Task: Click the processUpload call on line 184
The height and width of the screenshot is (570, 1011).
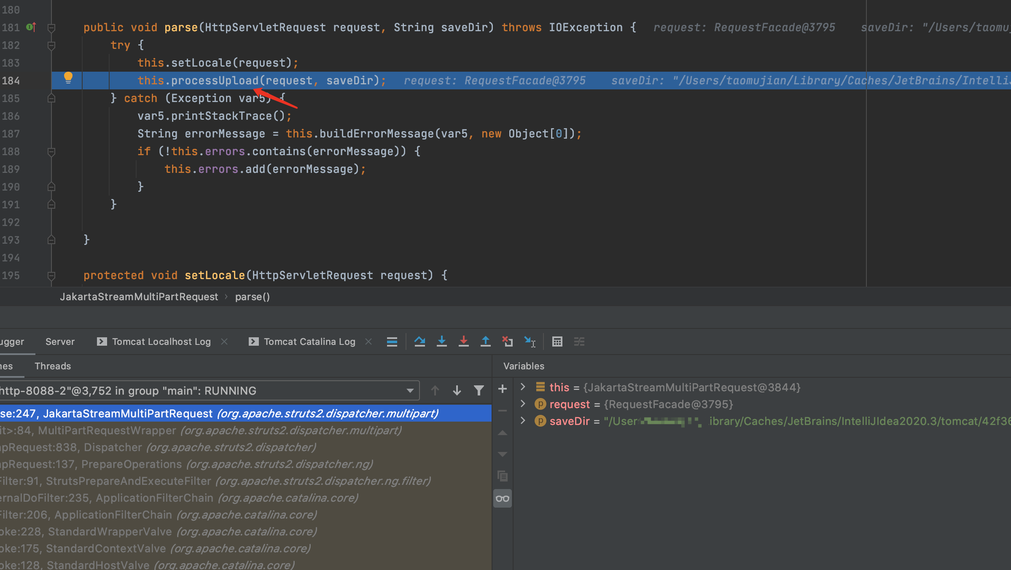Action: pos(215,81)
